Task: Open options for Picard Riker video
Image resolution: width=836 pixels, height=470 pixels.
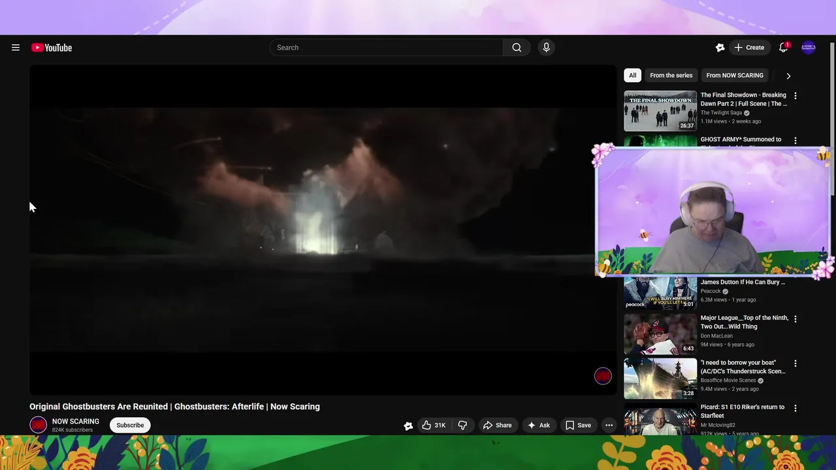Action: point(795,408)
